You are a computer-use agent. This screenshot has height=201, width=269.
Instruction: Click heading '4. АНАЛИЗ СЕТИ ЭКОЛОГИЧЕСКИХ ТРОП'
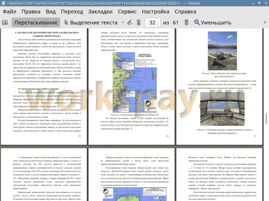(x=47, y=34)
